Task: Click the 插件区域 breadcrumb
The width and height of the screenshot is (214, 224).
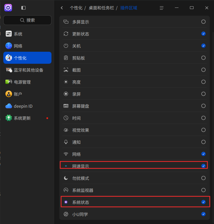Action: (x=129, y=8)
